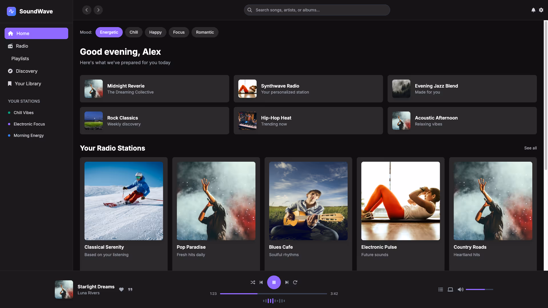This screenshot has height=308, width=548.
Task: Open the settings gear
Action: pyautogui.click(x=541, y=10)
